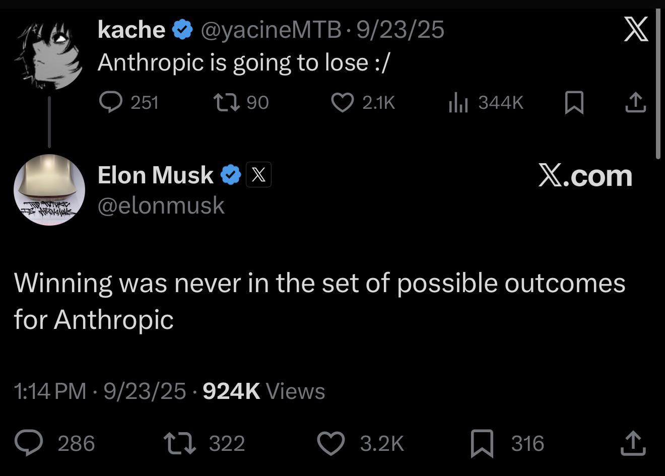View analytics for kache's 344K-view post
Image resolution: width=665 pixels, height=476 pixels.
coord(458,103)
